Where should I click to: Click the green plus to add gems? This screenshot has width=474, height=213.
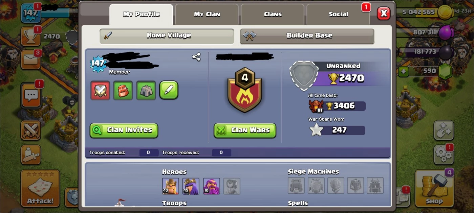[x=403, y=71]
